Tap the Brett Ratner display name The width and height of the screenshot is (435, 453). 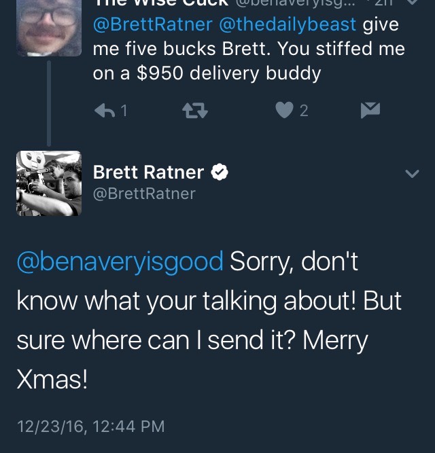click(x=148, y=173)
